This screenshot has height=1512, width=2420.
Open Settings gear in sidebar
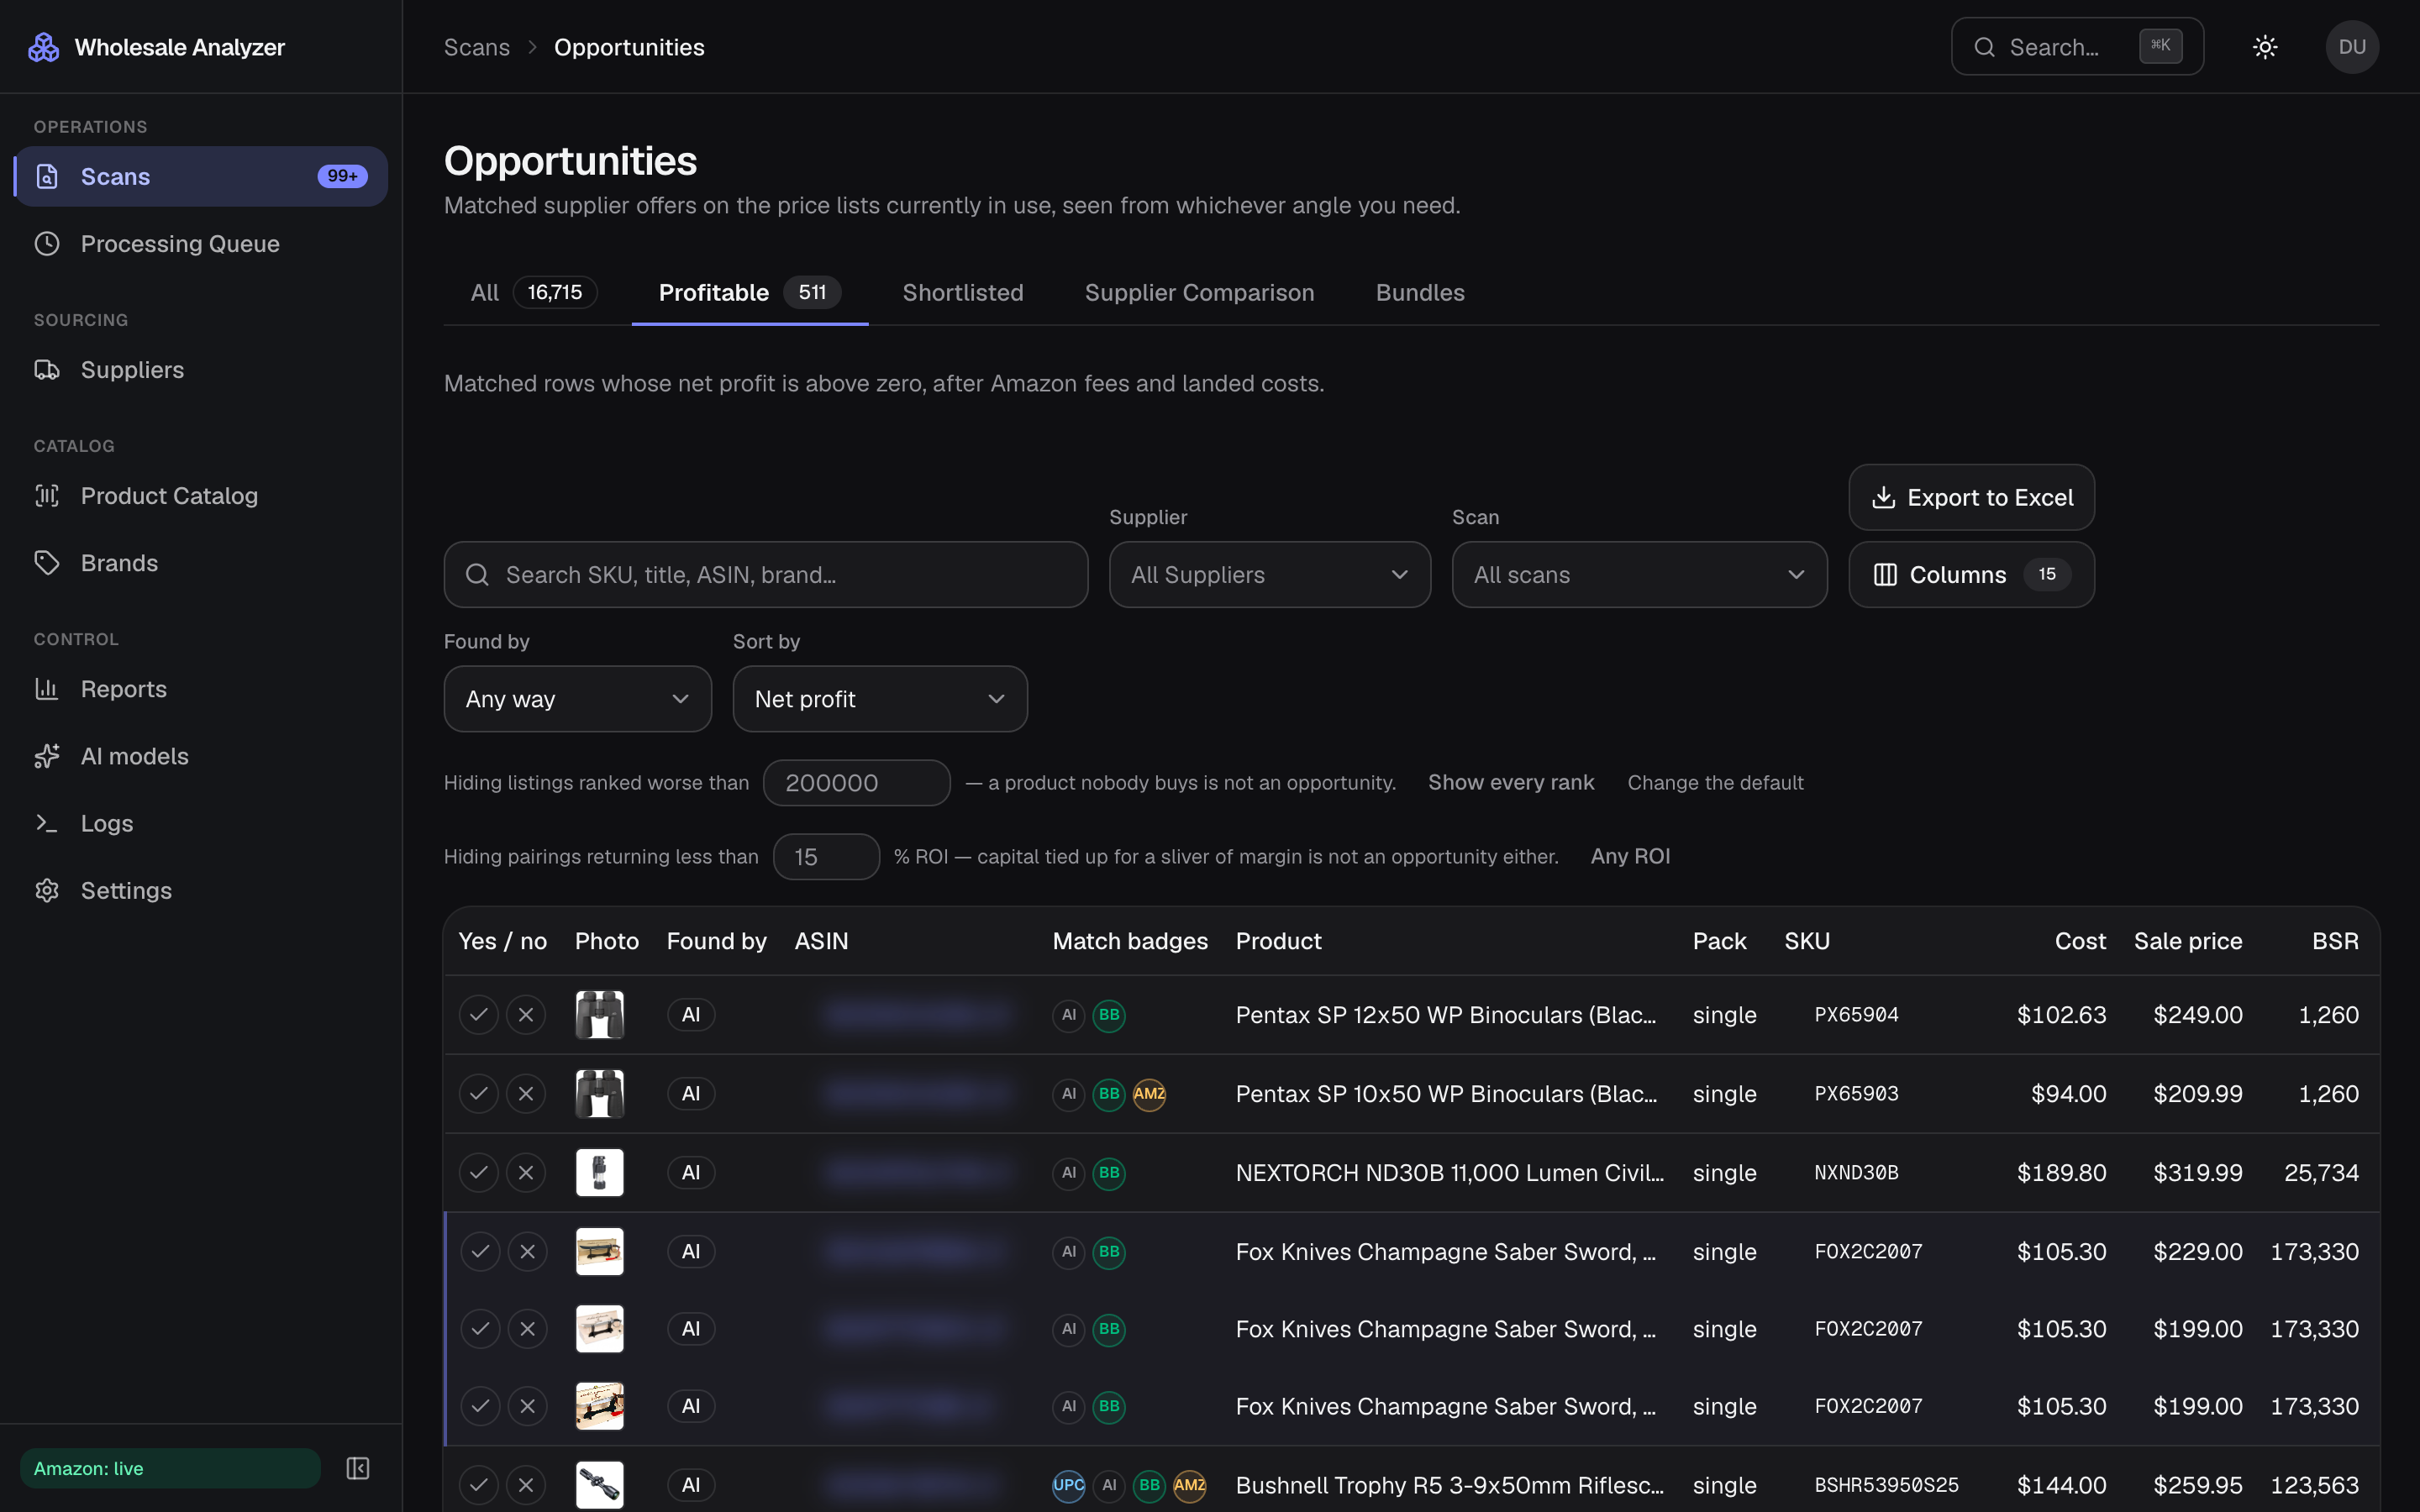tap(47, 890)
